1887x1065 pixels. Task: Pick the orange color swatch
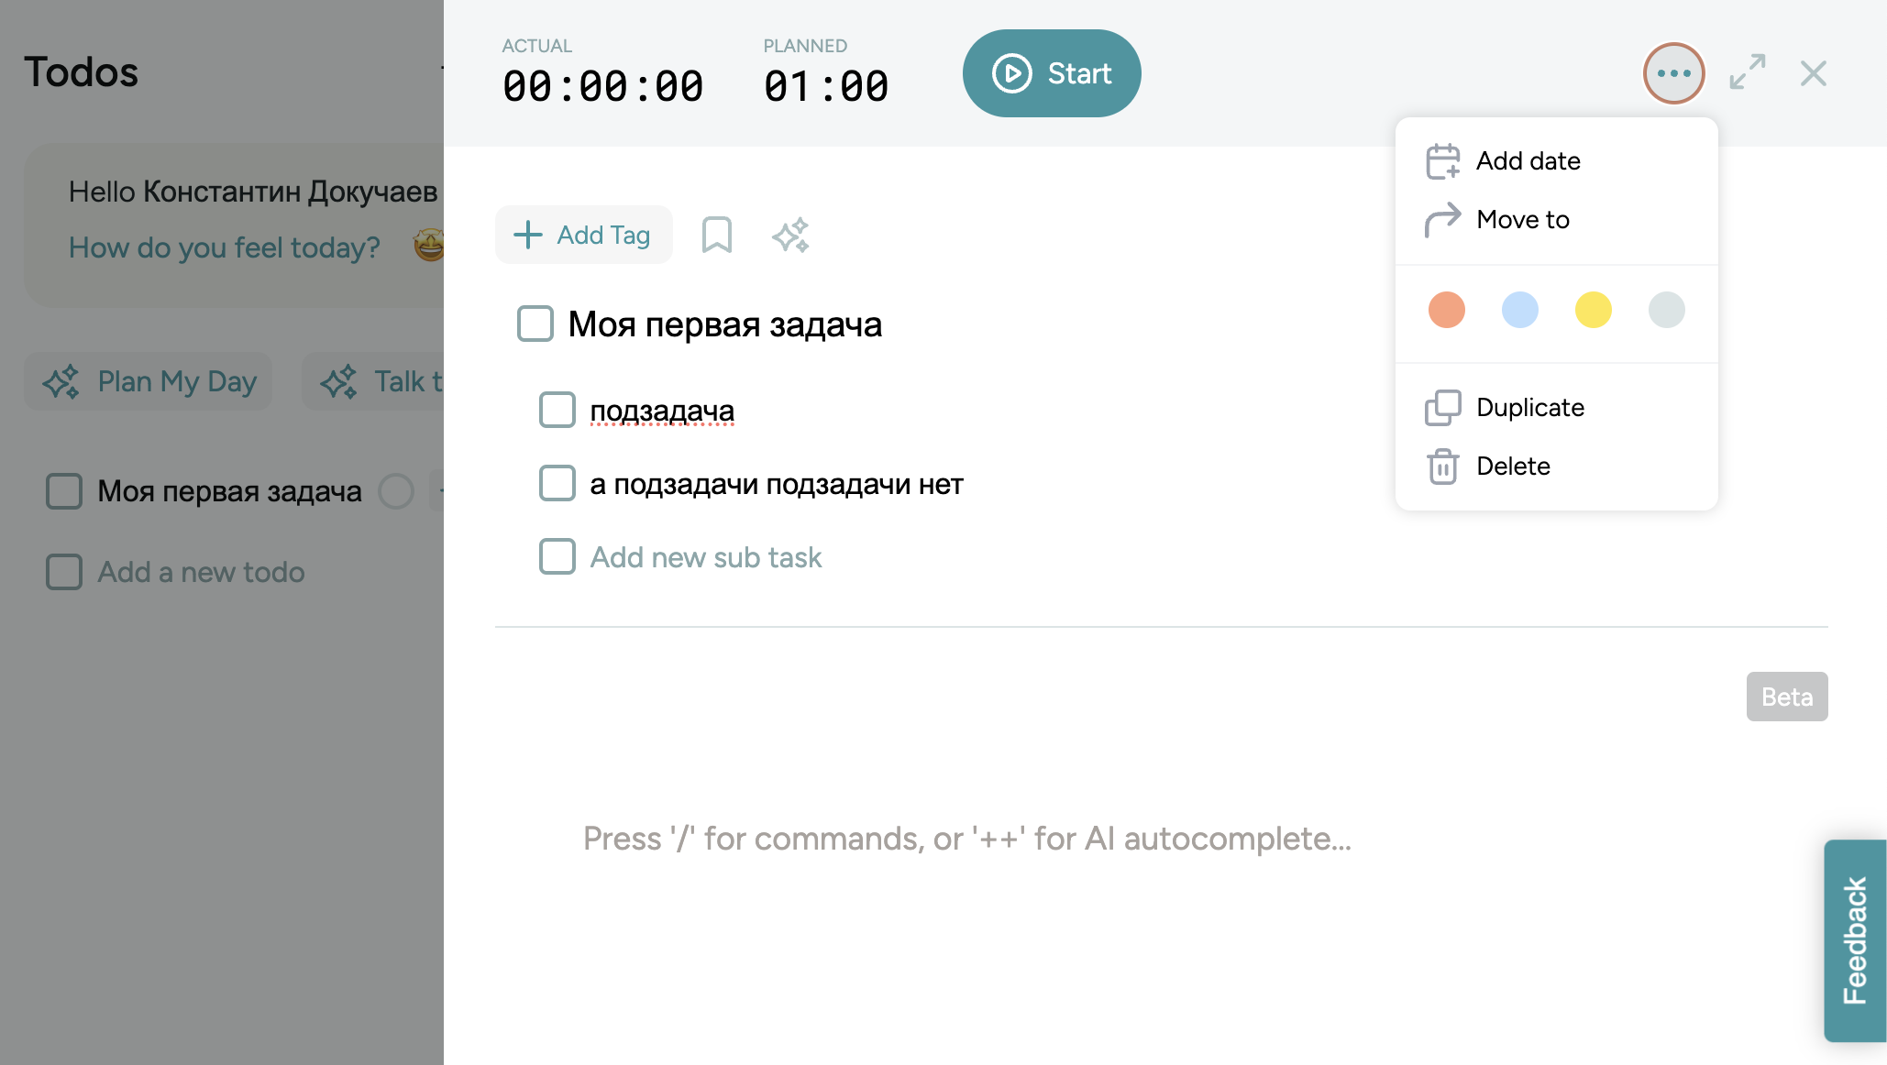[x=1447, y=310]
